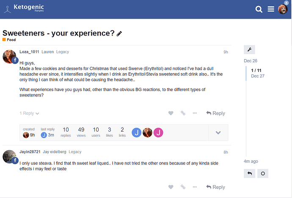Image resolution: width=292 pixels, height=198 pixels.
Task: Show more actions on Loza_1011's post
Action: click(x=195, y=113)
